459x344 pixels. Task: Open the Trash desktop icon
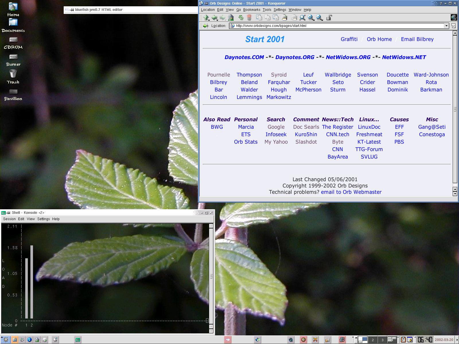(x=13, y=77)
